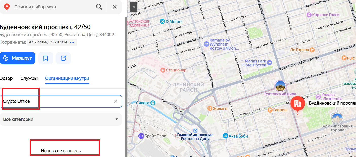
Task: Click the Ростовский цирк map marker
Action: [280, 86]
